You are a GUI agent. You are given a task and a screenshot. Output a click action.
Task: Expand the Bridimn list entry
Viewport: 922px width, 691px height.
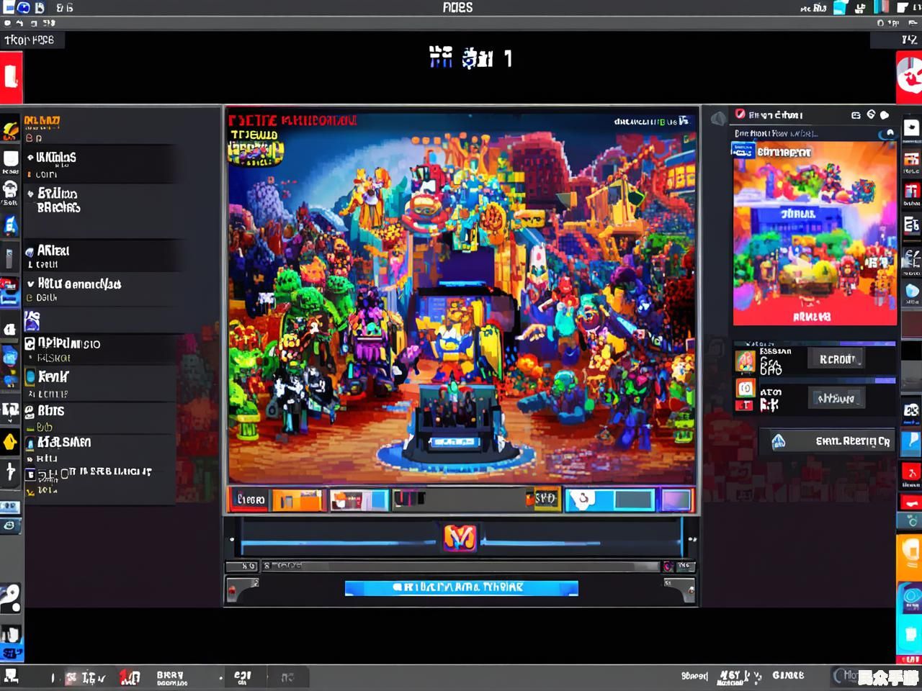pos(30,194)
